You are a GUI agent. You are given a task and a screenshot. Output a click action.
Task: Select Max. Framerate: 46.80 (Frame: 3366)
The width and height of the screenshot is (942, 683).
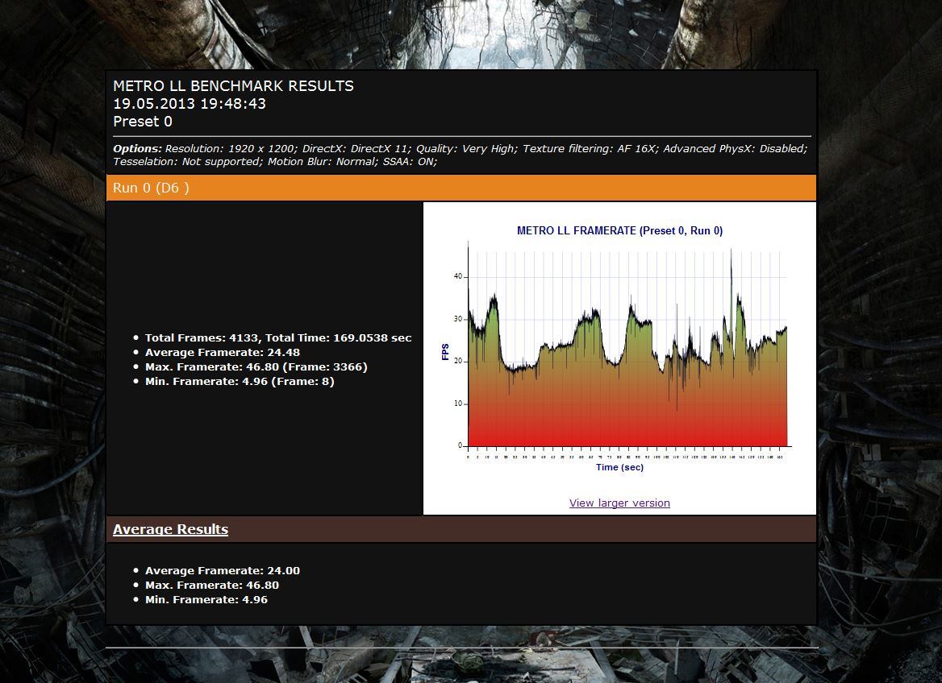click(256, 366)
